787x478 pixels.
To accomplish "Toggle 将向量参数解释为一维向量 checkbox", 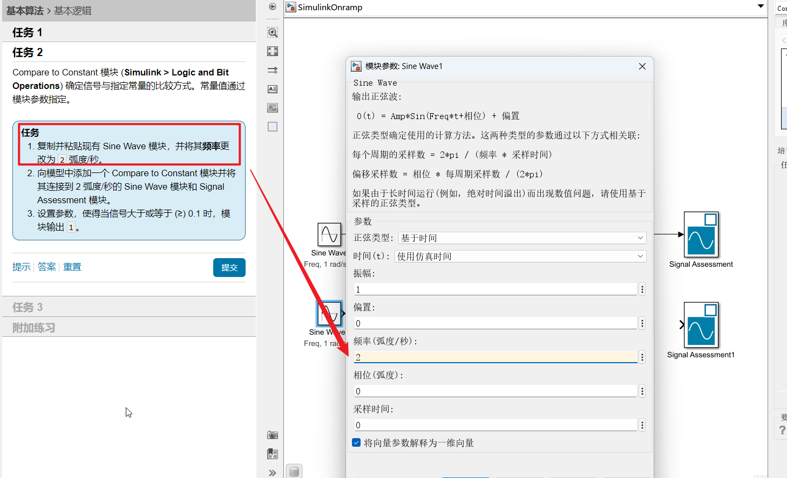I will click(x=356, y=442).
